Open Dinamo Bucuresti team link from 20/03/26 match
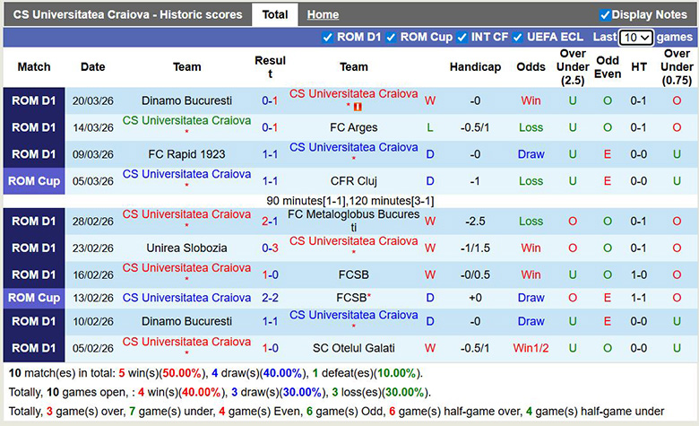Viewport: 699px width, 426px height. coord(186,100)
